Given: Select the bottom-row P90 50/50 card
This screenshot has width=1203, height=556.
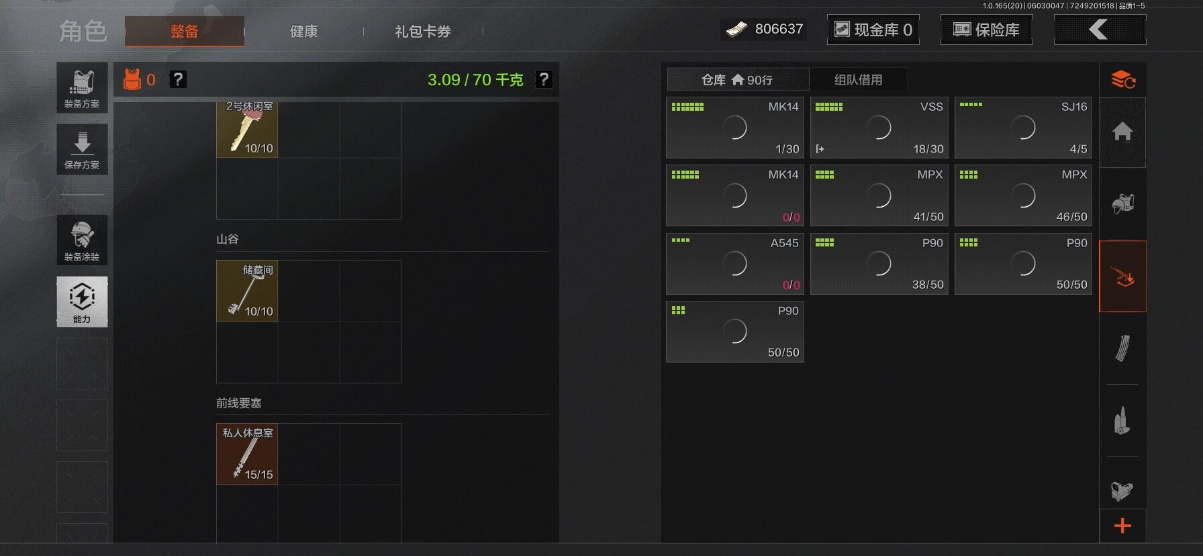Looking at the screenshot, I should pos(735,332).
